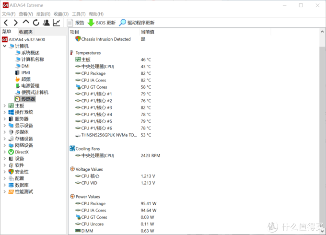Open the 文件(F) menu
This screenshot has width=326, height=235.
point(9,14)
